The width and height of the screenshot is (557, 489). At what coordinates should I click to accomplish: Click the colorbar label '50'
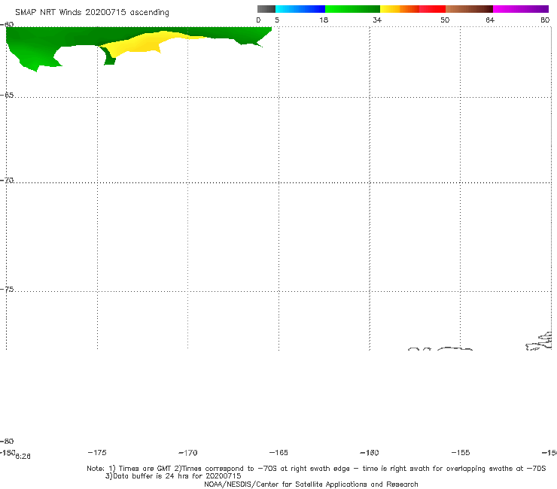click(445, 20)
